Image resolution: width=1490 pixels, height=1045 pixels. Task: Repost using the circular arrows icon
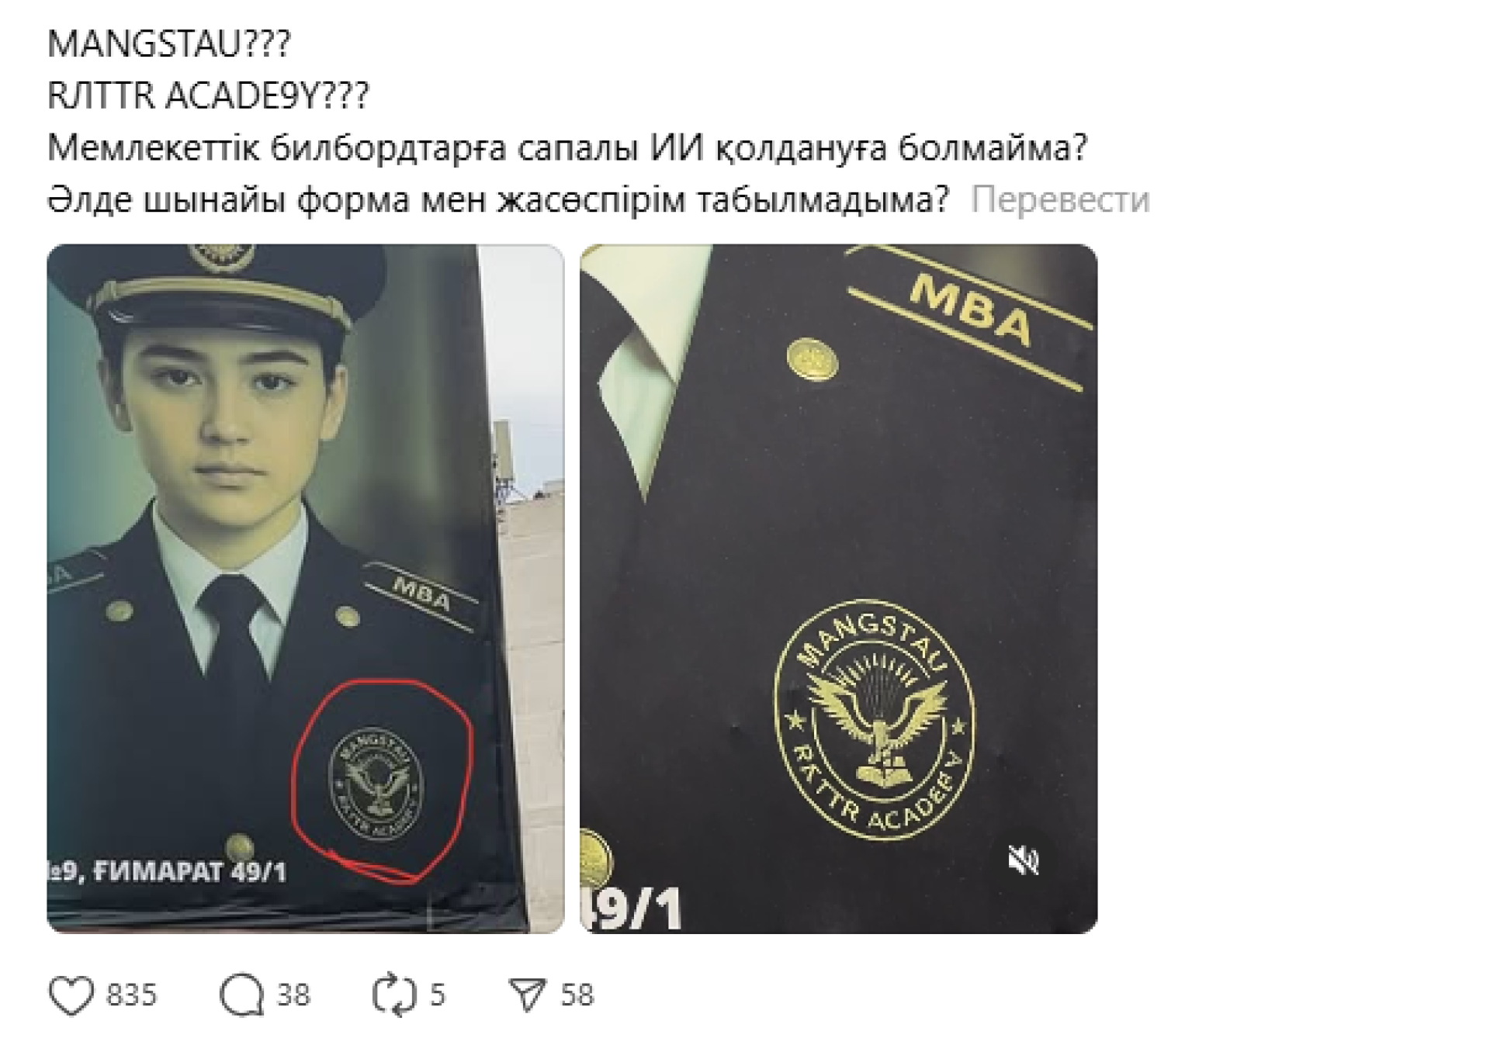pyautogui.click(x=395, y=995)
